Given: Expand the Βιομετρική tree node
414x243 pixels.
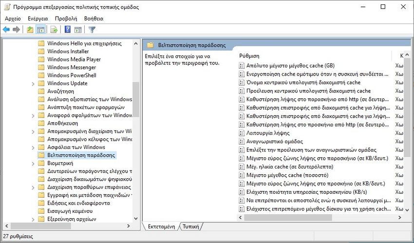Looking at the screenshot, I should (x=33, y=163).
